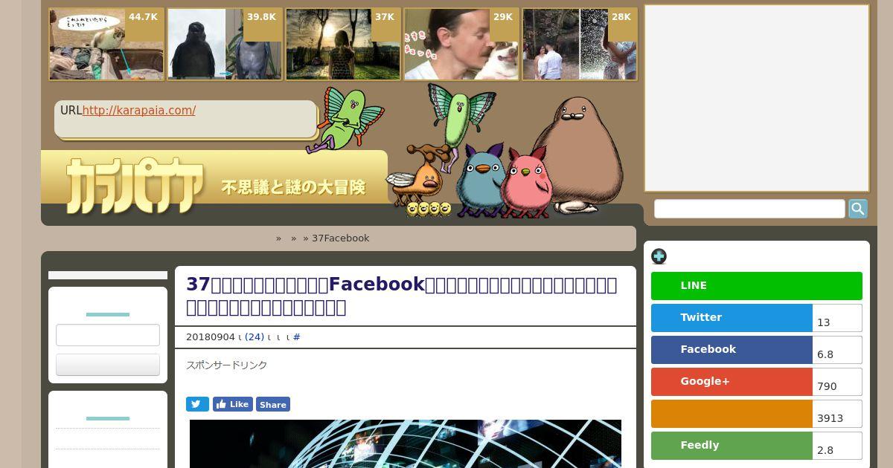Open the 28K couple thumbnail article
This screenshot has height=468, width=893.
pyautogui.click(x=580, y=45)
